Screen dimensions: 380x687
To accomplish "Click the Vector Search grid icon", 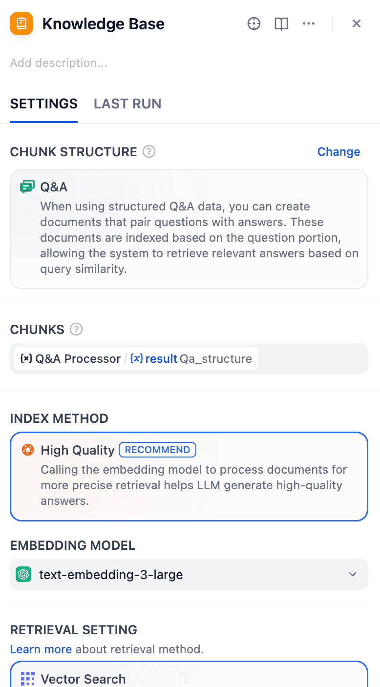I will coord(28,679).
